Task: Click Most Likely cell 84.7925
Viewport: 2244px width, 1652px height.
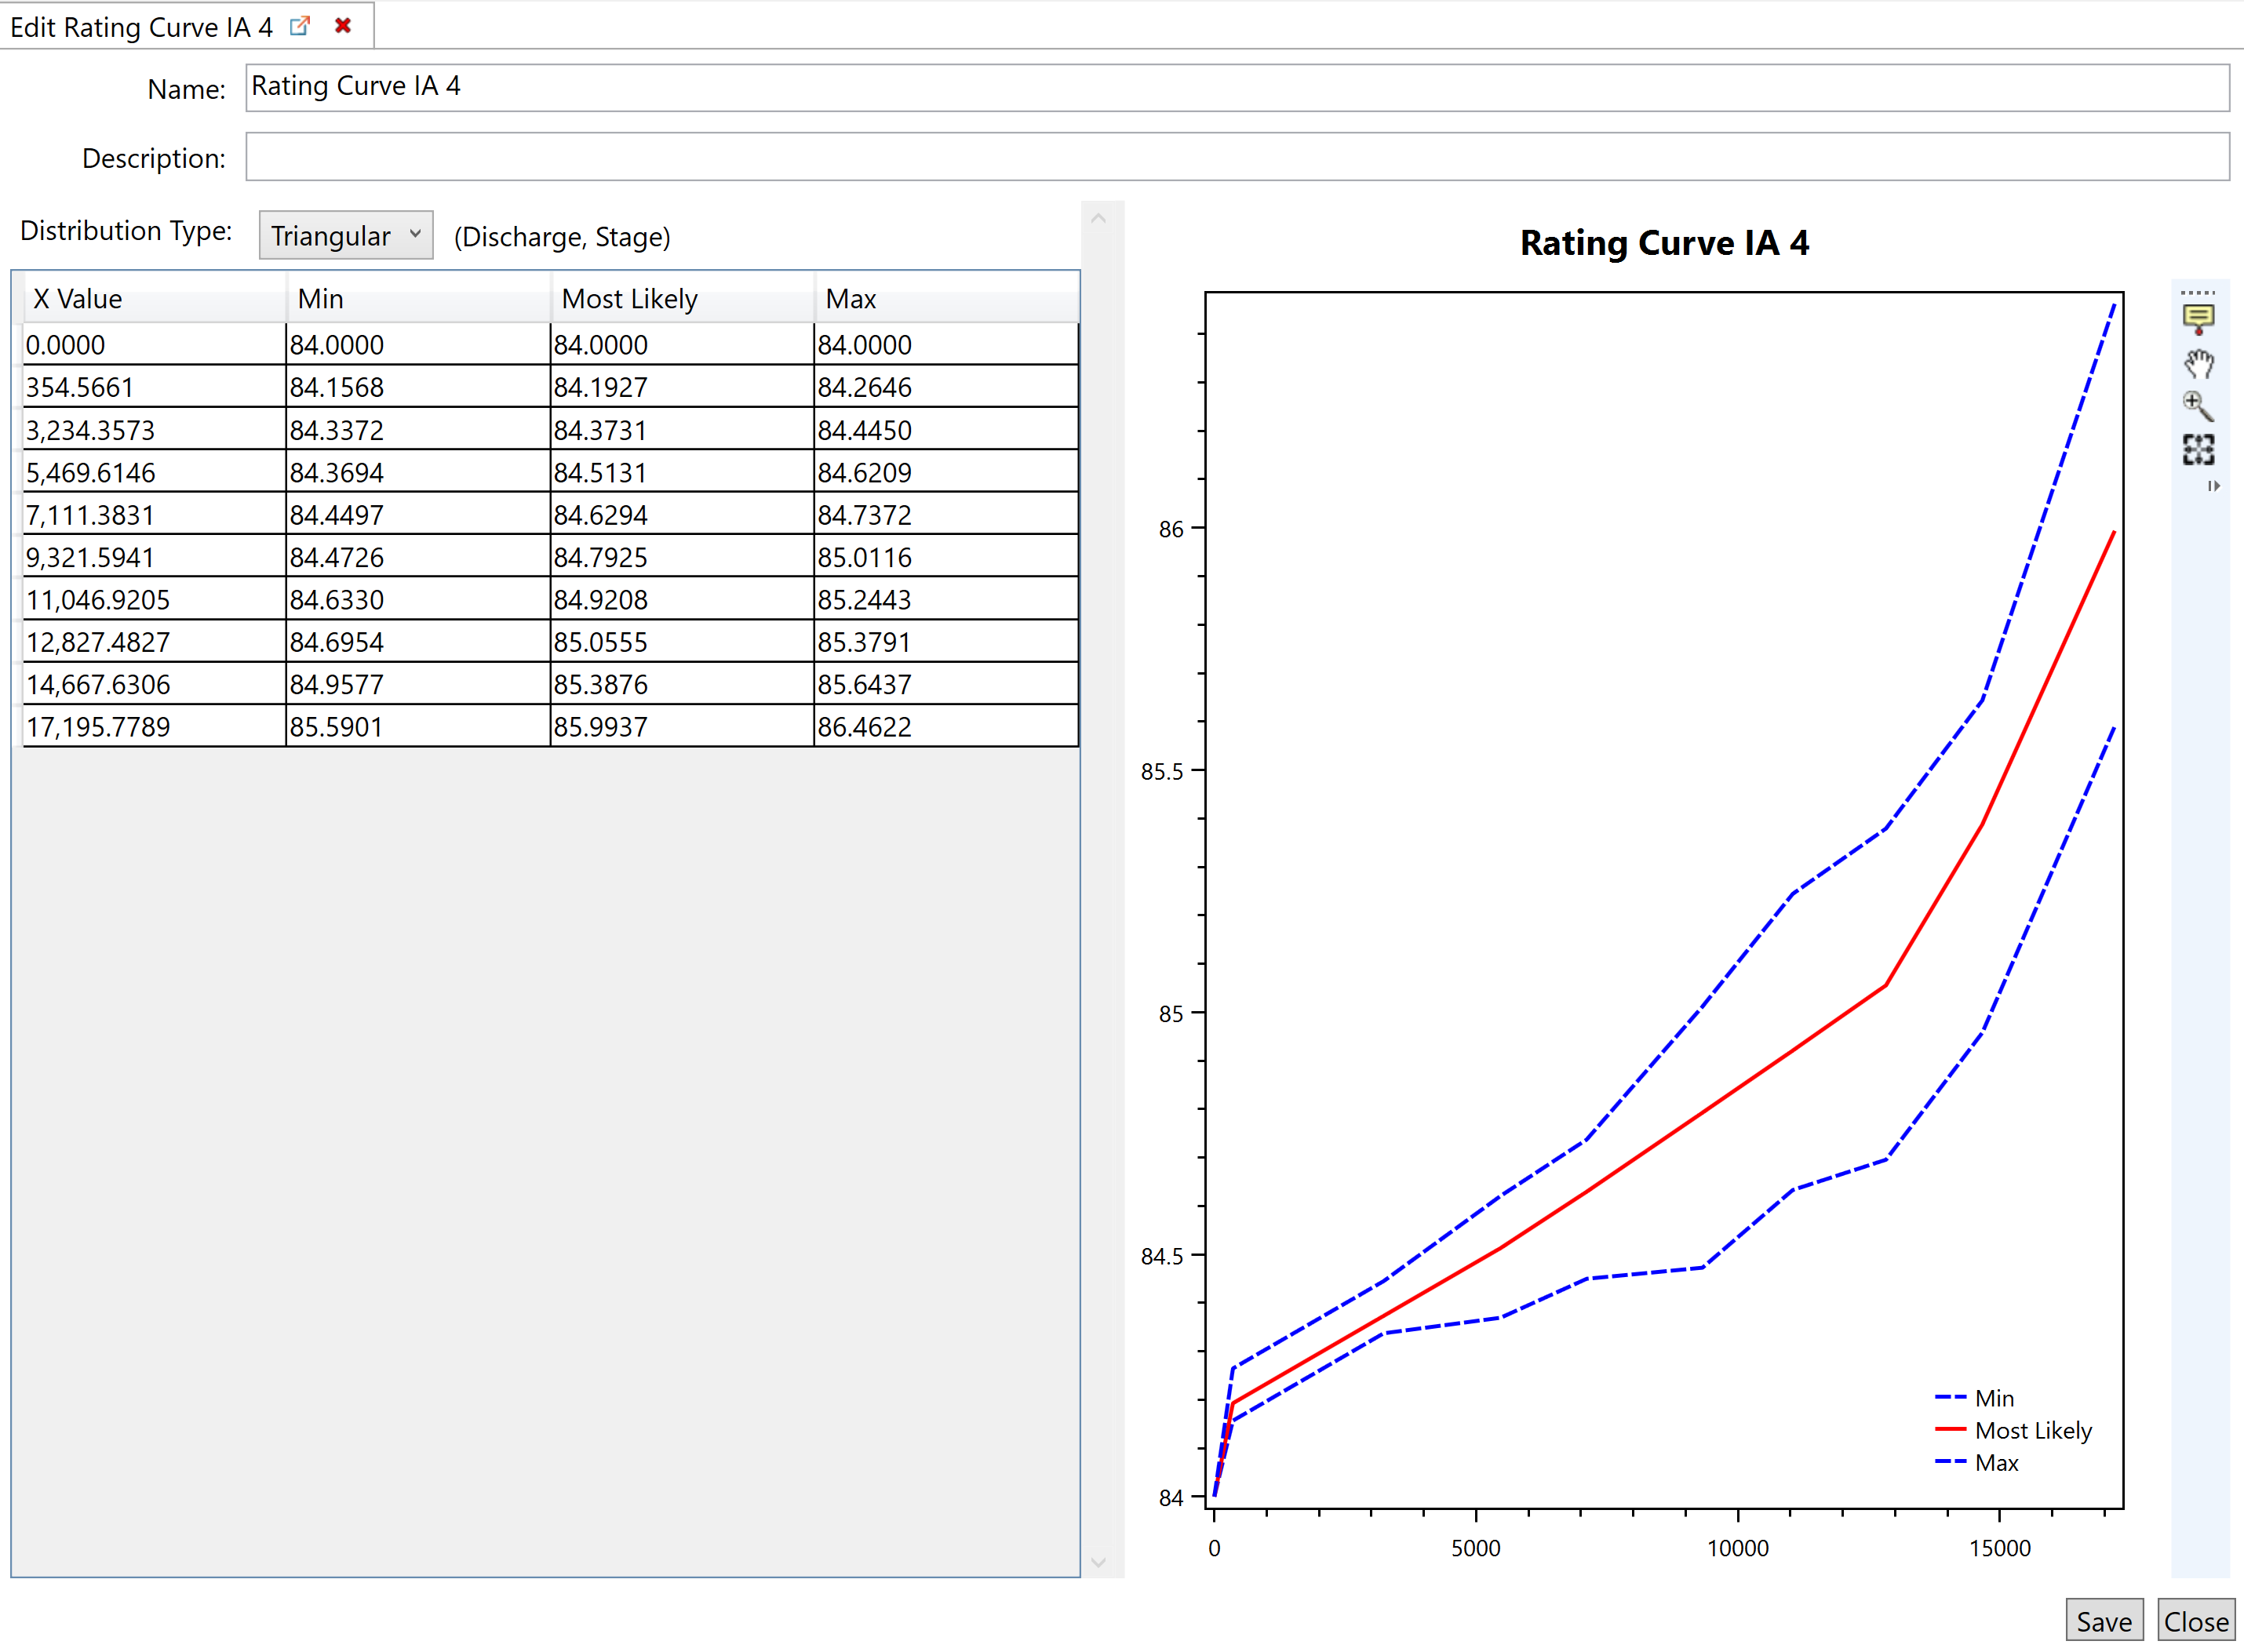Action: click(682, 557)
